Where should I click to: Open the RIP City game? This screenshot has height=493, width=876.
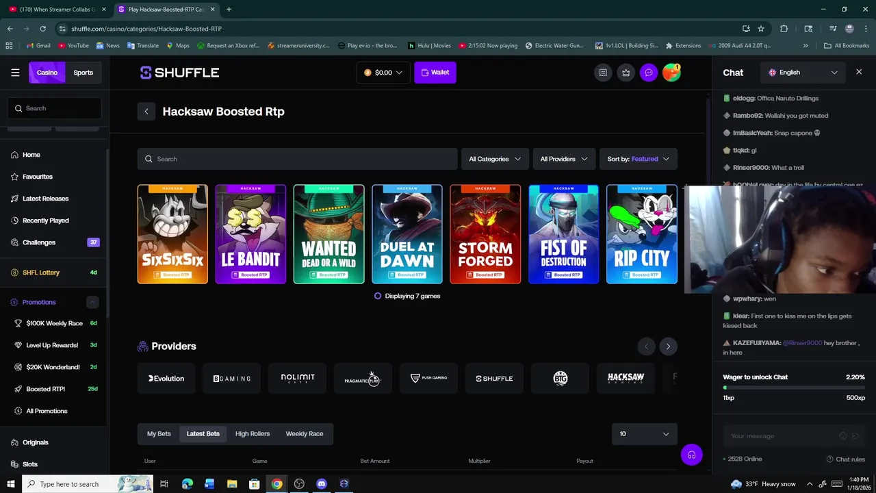tap(642, 234)
